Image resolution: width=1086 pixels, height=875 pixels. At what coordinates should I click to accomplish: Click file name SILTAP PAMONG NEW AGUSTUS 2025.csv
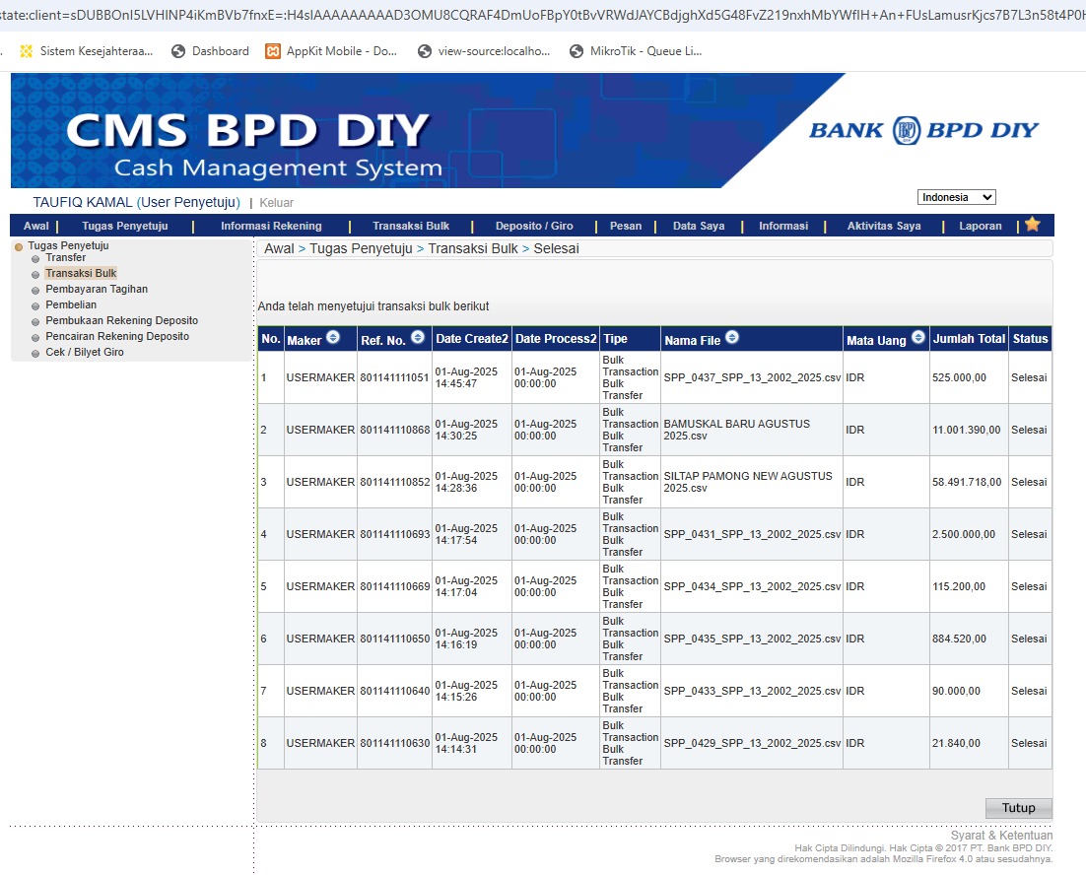(x=747, y=483)
